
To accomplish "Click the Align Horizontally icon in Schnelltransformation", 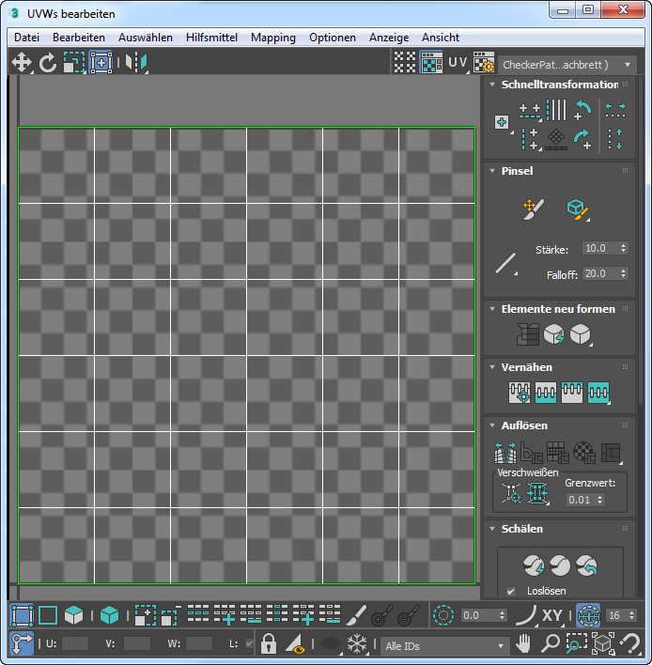I will coord(530,111).
